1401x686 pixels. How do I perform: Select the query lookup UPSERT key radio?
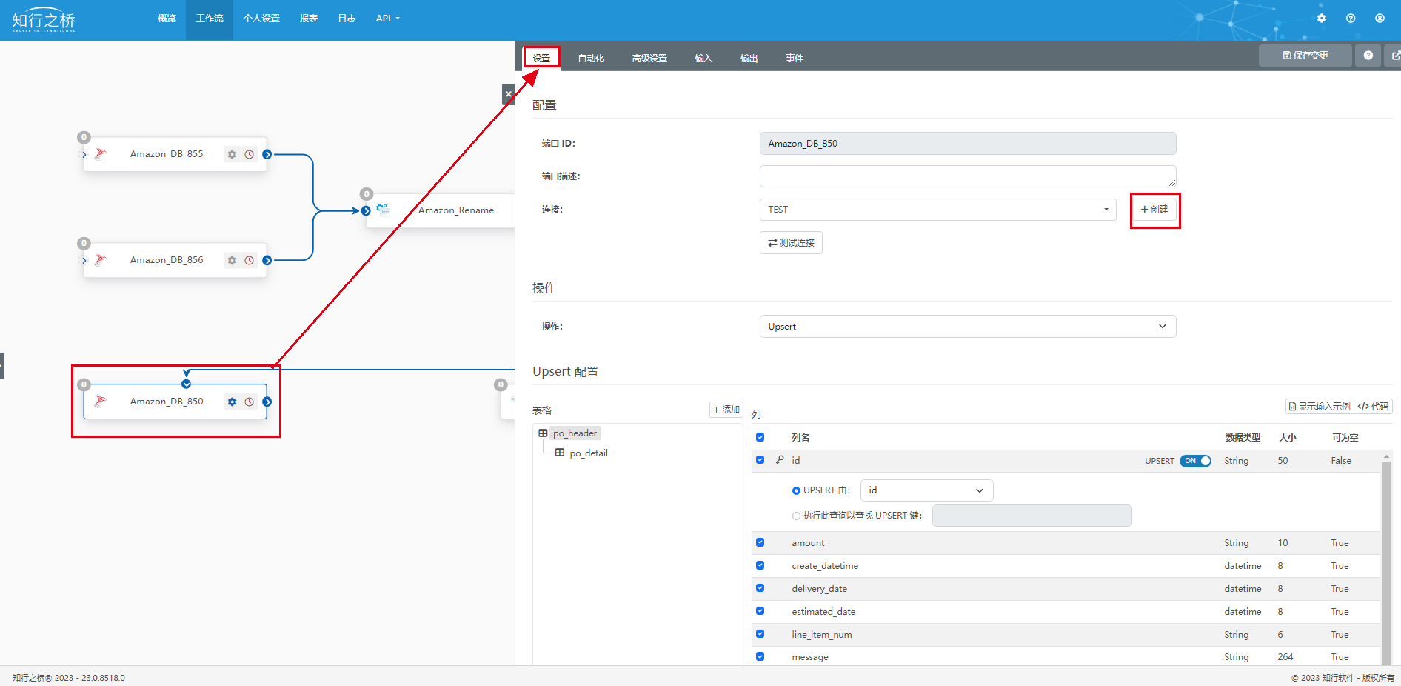[x=796, y=516]
